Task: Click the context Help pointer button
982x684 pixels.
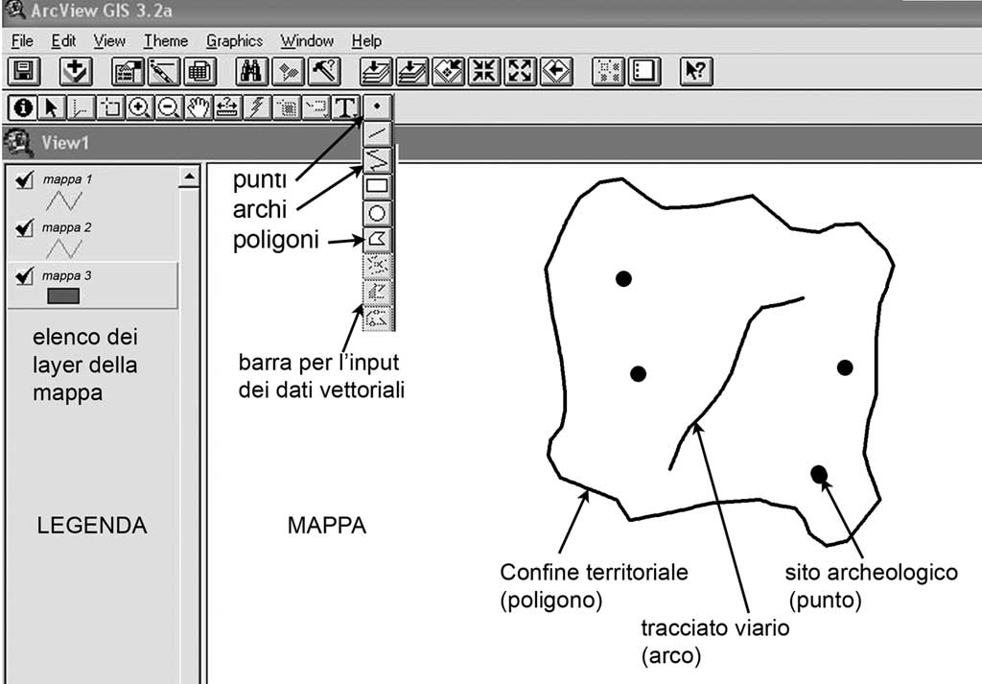Action: [x=695, y=71]
